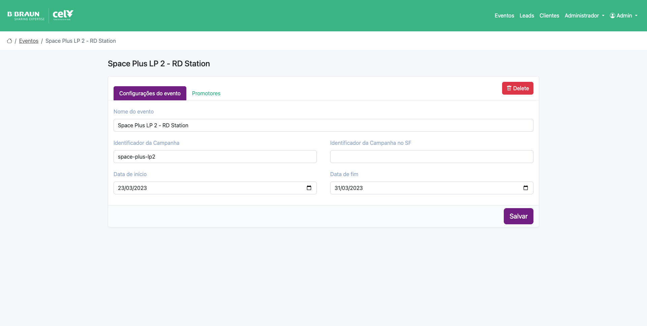Open the Eventos navigation menu item
The width and height of the screenshot is (647, 326).
pos(504,15)
